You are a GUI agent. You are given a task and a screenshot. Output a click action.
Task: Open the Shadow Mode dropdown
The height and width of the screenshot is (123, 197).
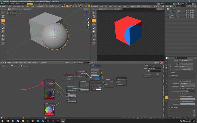(x=188, y=86)
